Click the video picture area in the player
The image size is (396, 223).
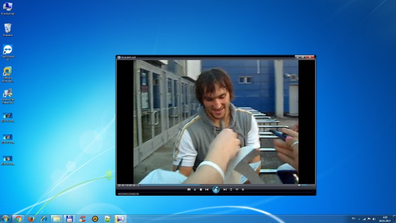(216, 122)
